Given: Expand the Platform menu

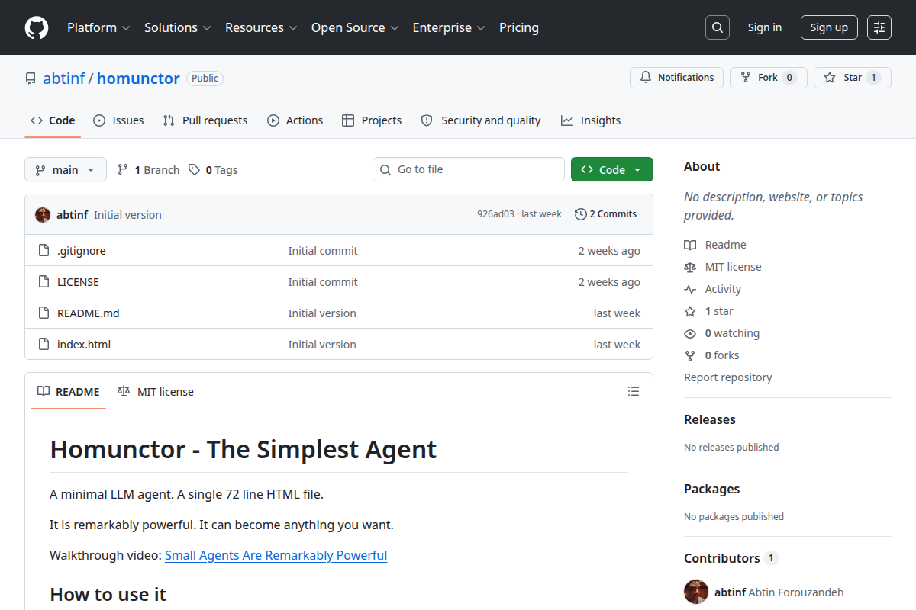Looking at the screenshot, I should pos(98,27).
